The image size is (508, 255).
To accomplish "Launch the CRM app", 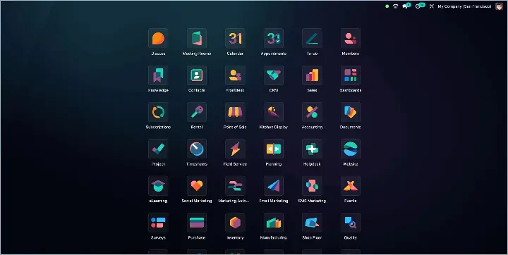I will [x=274, y=75].
